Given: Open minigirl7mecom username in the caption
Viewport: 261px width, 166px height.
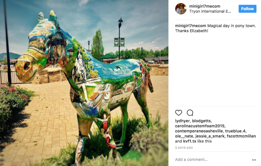Looking at the screenshot, I should tap(191, 26).
